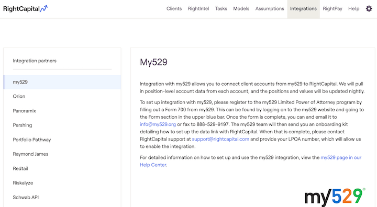Open the Redtail integration partner
The height and width of the screenshot is (207, 377).
click(x=62, y=168)
